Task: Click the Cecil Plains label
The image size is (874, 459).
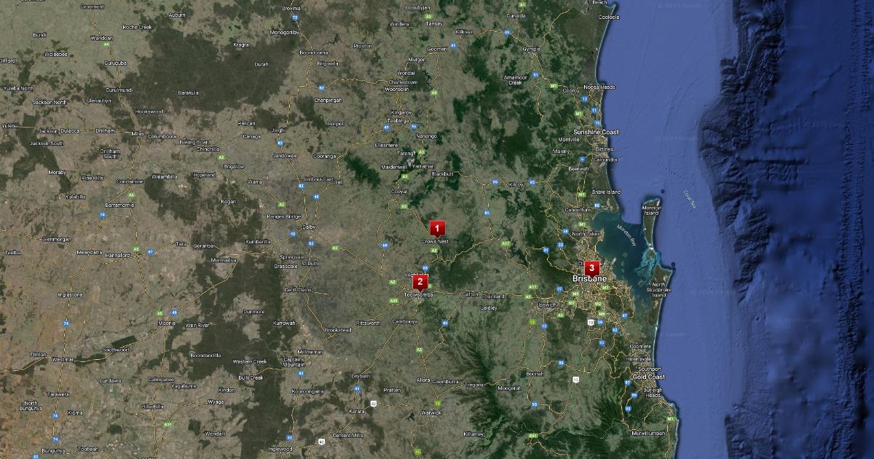Action: pyautogui.click(x=299, y=289)
